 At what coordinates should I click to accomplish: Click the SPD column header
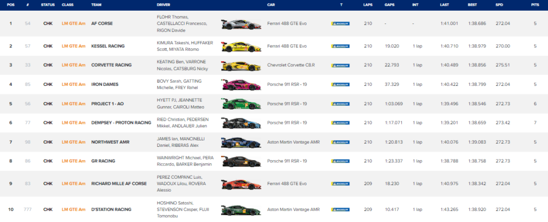pyautogui.click(x=499, y=5)
